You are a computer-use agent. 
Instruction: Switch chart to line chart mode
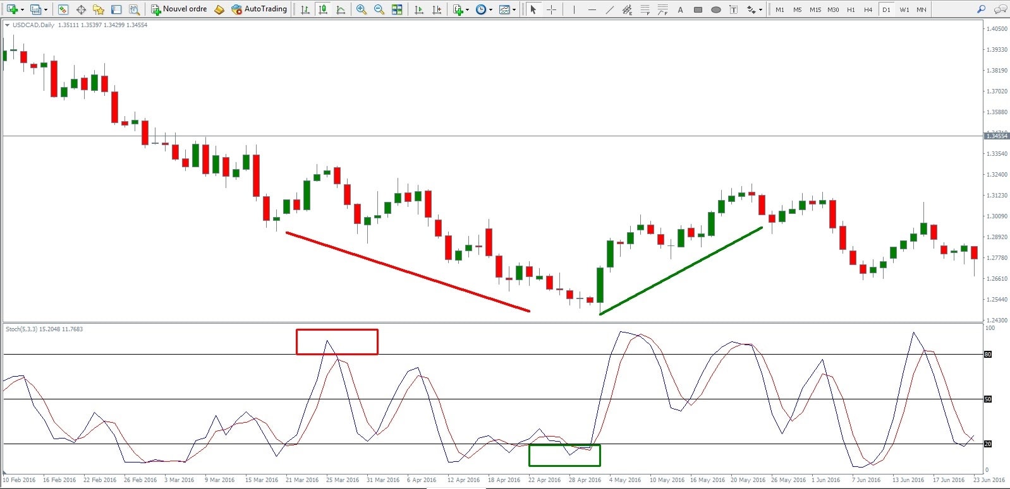341,9
